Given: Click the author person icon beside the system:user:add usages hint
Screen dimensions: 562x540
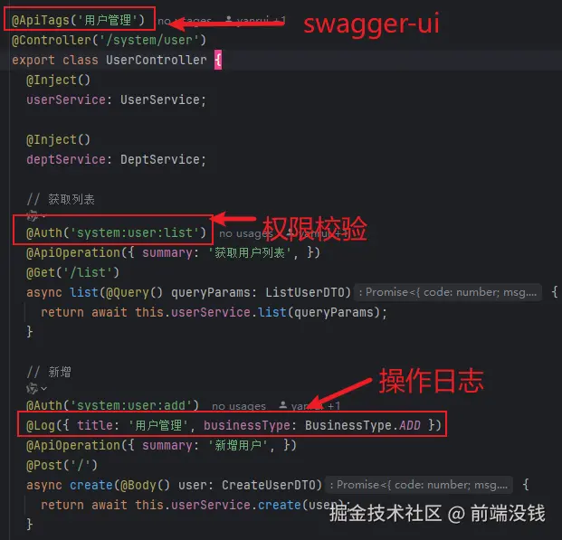Looking at the screenshot, I should coord(282,405).
